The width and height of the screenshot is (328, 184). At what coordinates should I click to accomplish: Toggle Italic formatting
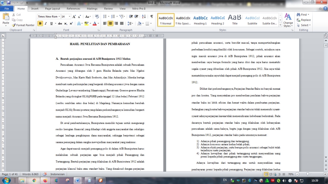point(45,24)
